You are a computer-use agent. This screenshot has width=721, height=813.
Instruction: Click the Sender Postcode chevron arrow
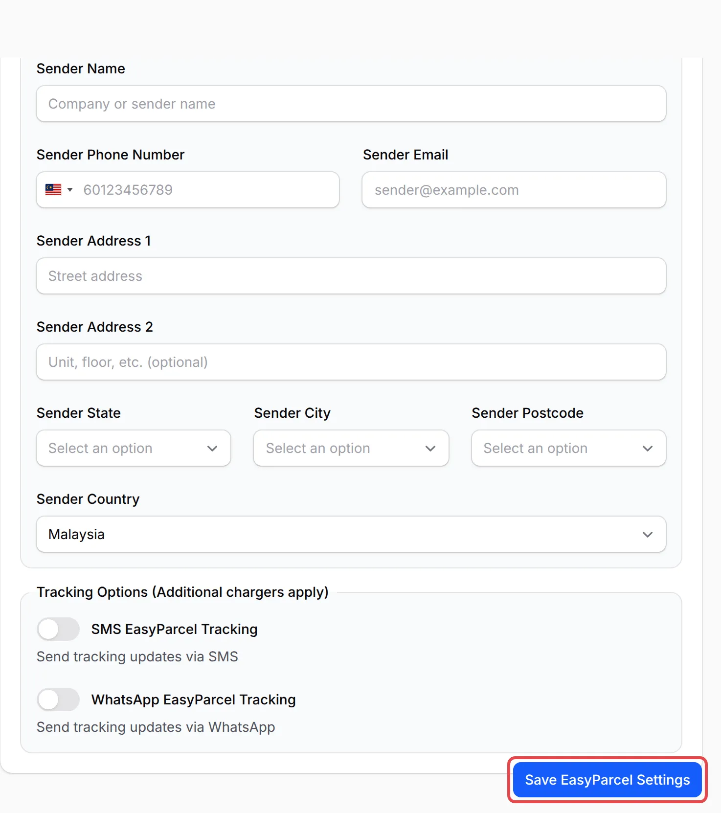[648, 449]
